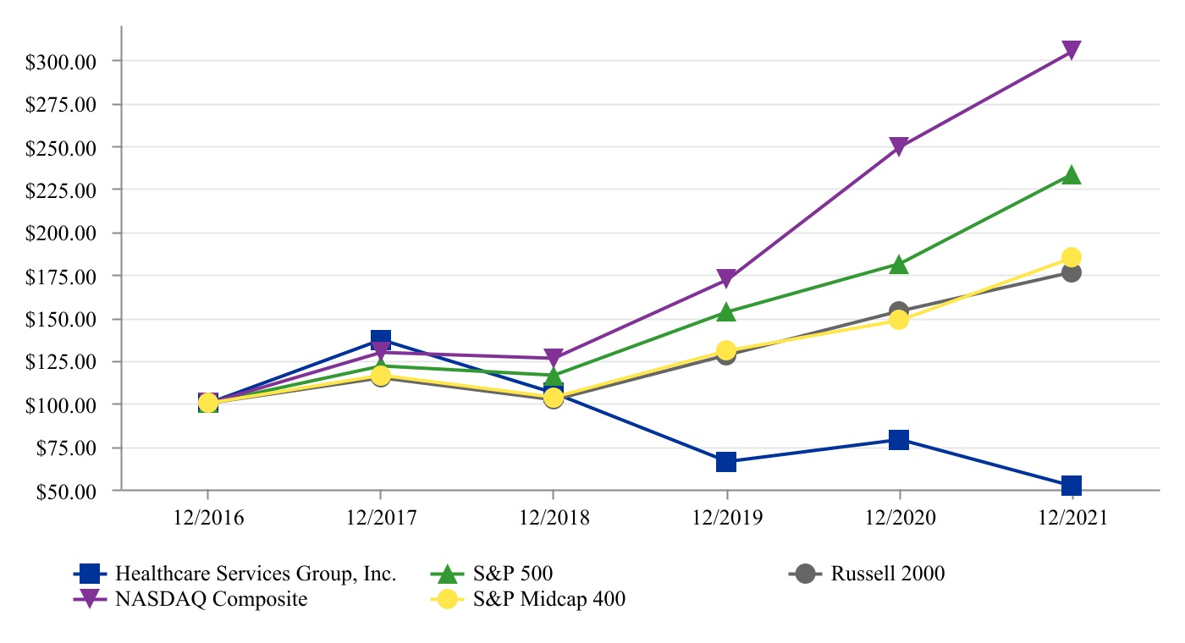
Task: Click the NASDAQ Composite legend triangle icon
Action: tap(88, 600)
